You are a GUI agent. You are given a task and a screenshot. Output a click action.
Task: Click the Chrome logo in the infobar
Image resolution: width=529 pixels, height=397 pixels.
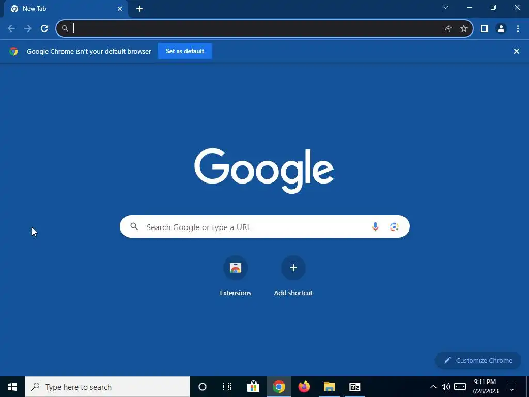coord(13,51)
